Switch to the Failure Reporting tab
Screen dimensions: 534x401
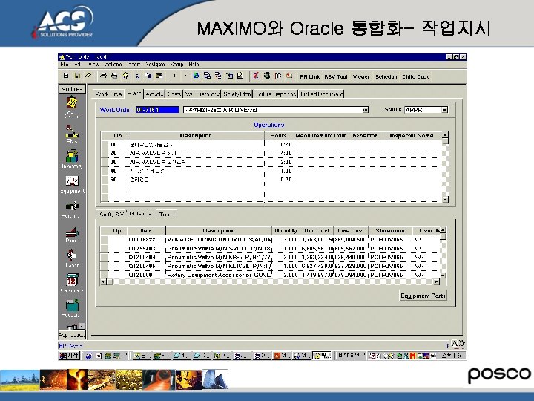pyautogui.click(x=276, y=94)
